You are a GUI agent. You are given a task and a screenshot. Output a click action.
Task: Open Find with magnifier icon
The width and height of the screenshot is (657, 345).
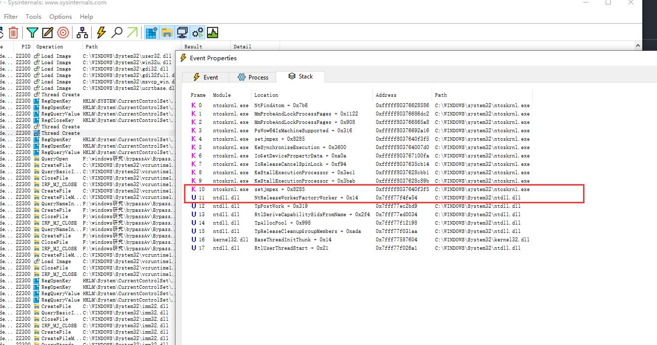[117, 33]
